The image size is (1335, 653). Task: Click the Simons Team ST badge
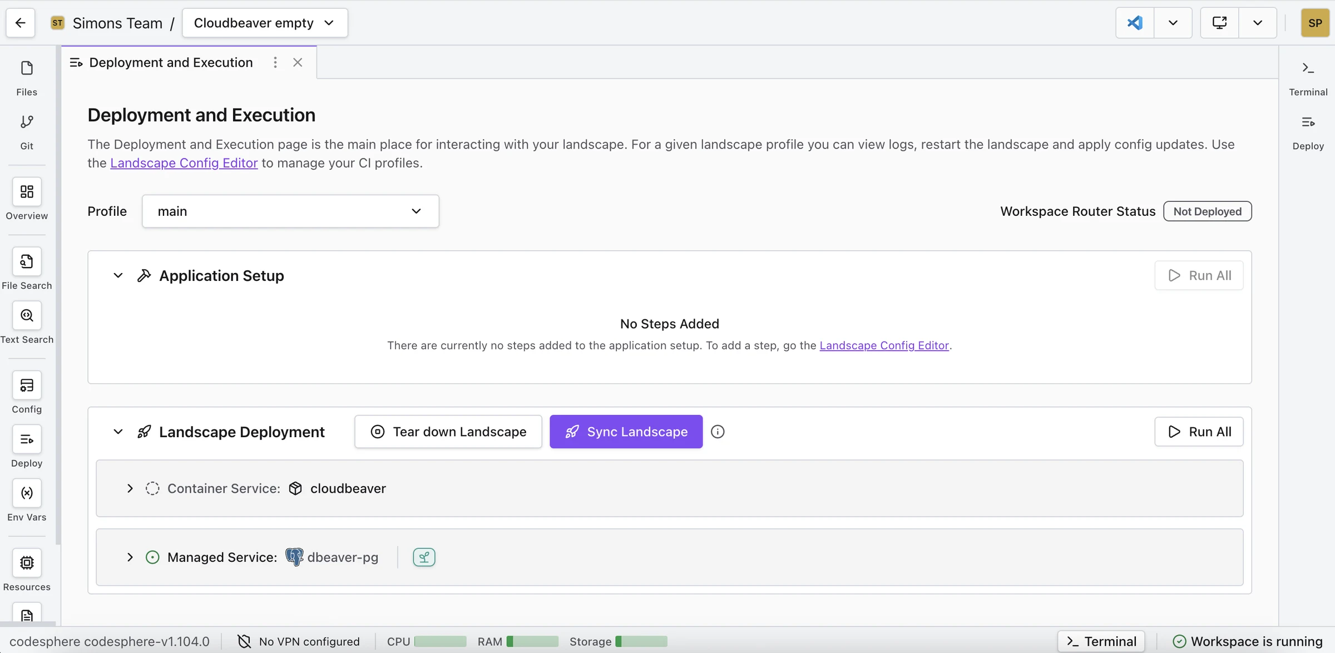[57, 23]
